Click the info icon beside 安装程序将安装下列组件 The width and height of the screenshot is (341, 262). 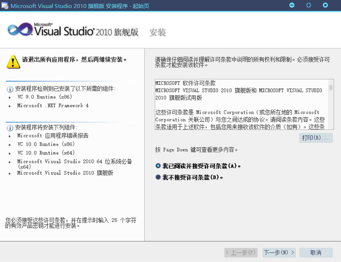click(x=10, y=128)
